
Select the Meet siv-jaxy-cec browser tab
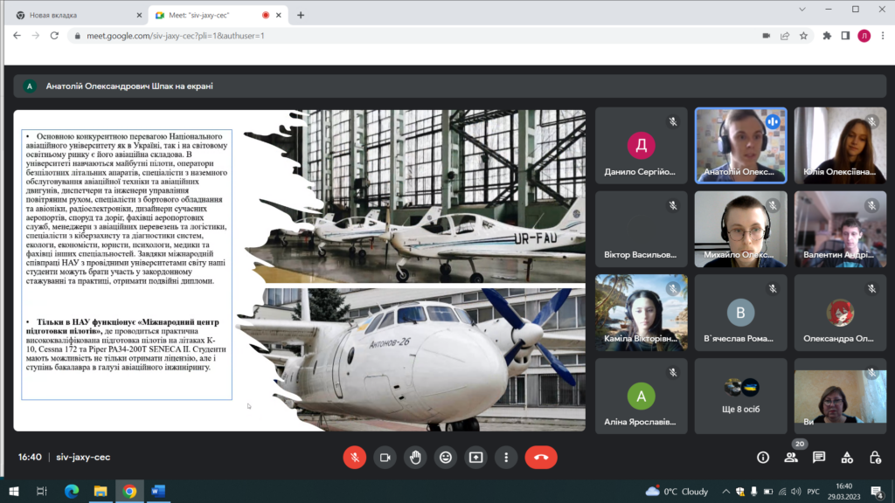point(210,15)
